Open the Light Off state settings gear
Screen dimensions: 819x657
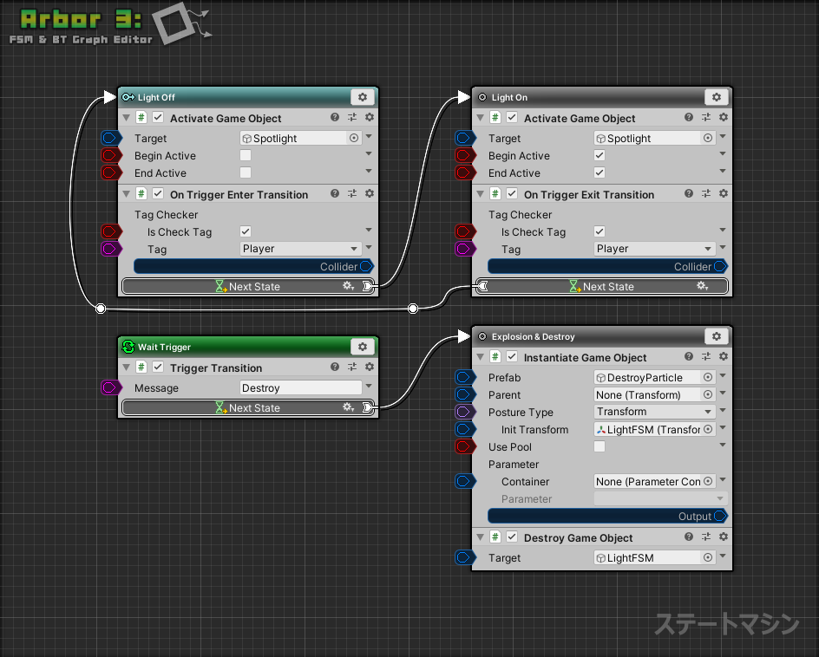click(x=363, y=97)
